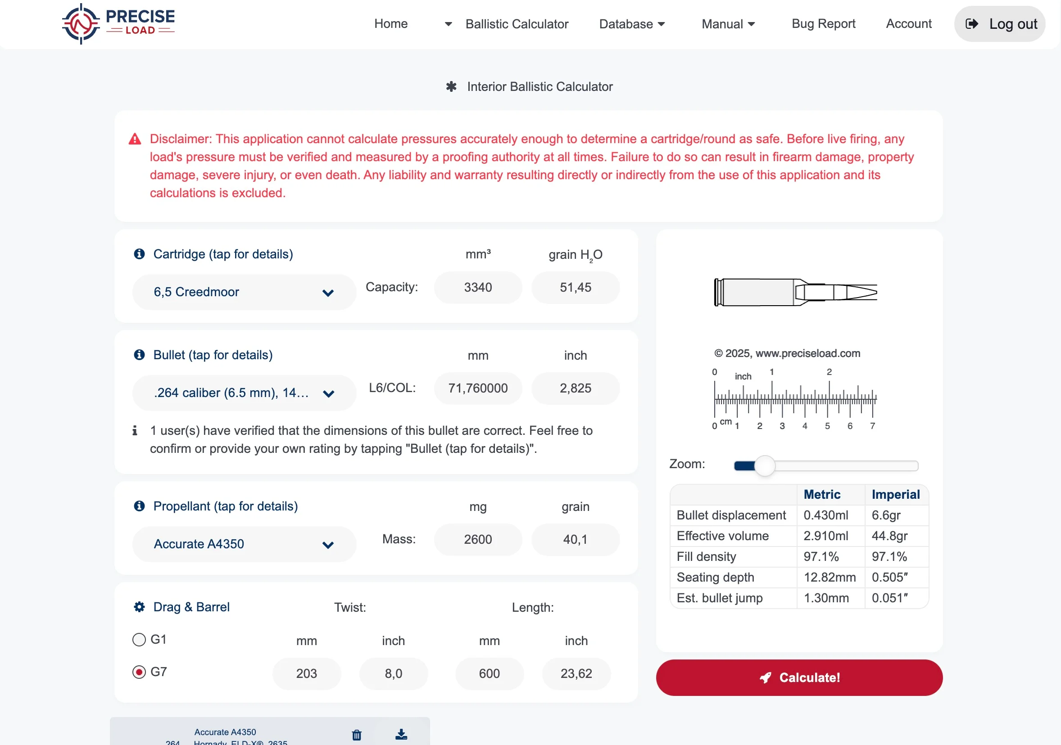Open the Accurate A4350 propellant dropdown
Viewport: 1061px width, 745px height.
pyautogui.click(x=244, y=544)
